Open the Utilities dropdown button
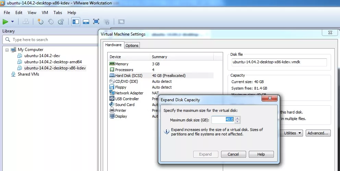The height and width of the screenshot is (171, 340). (x=292, y=133)
